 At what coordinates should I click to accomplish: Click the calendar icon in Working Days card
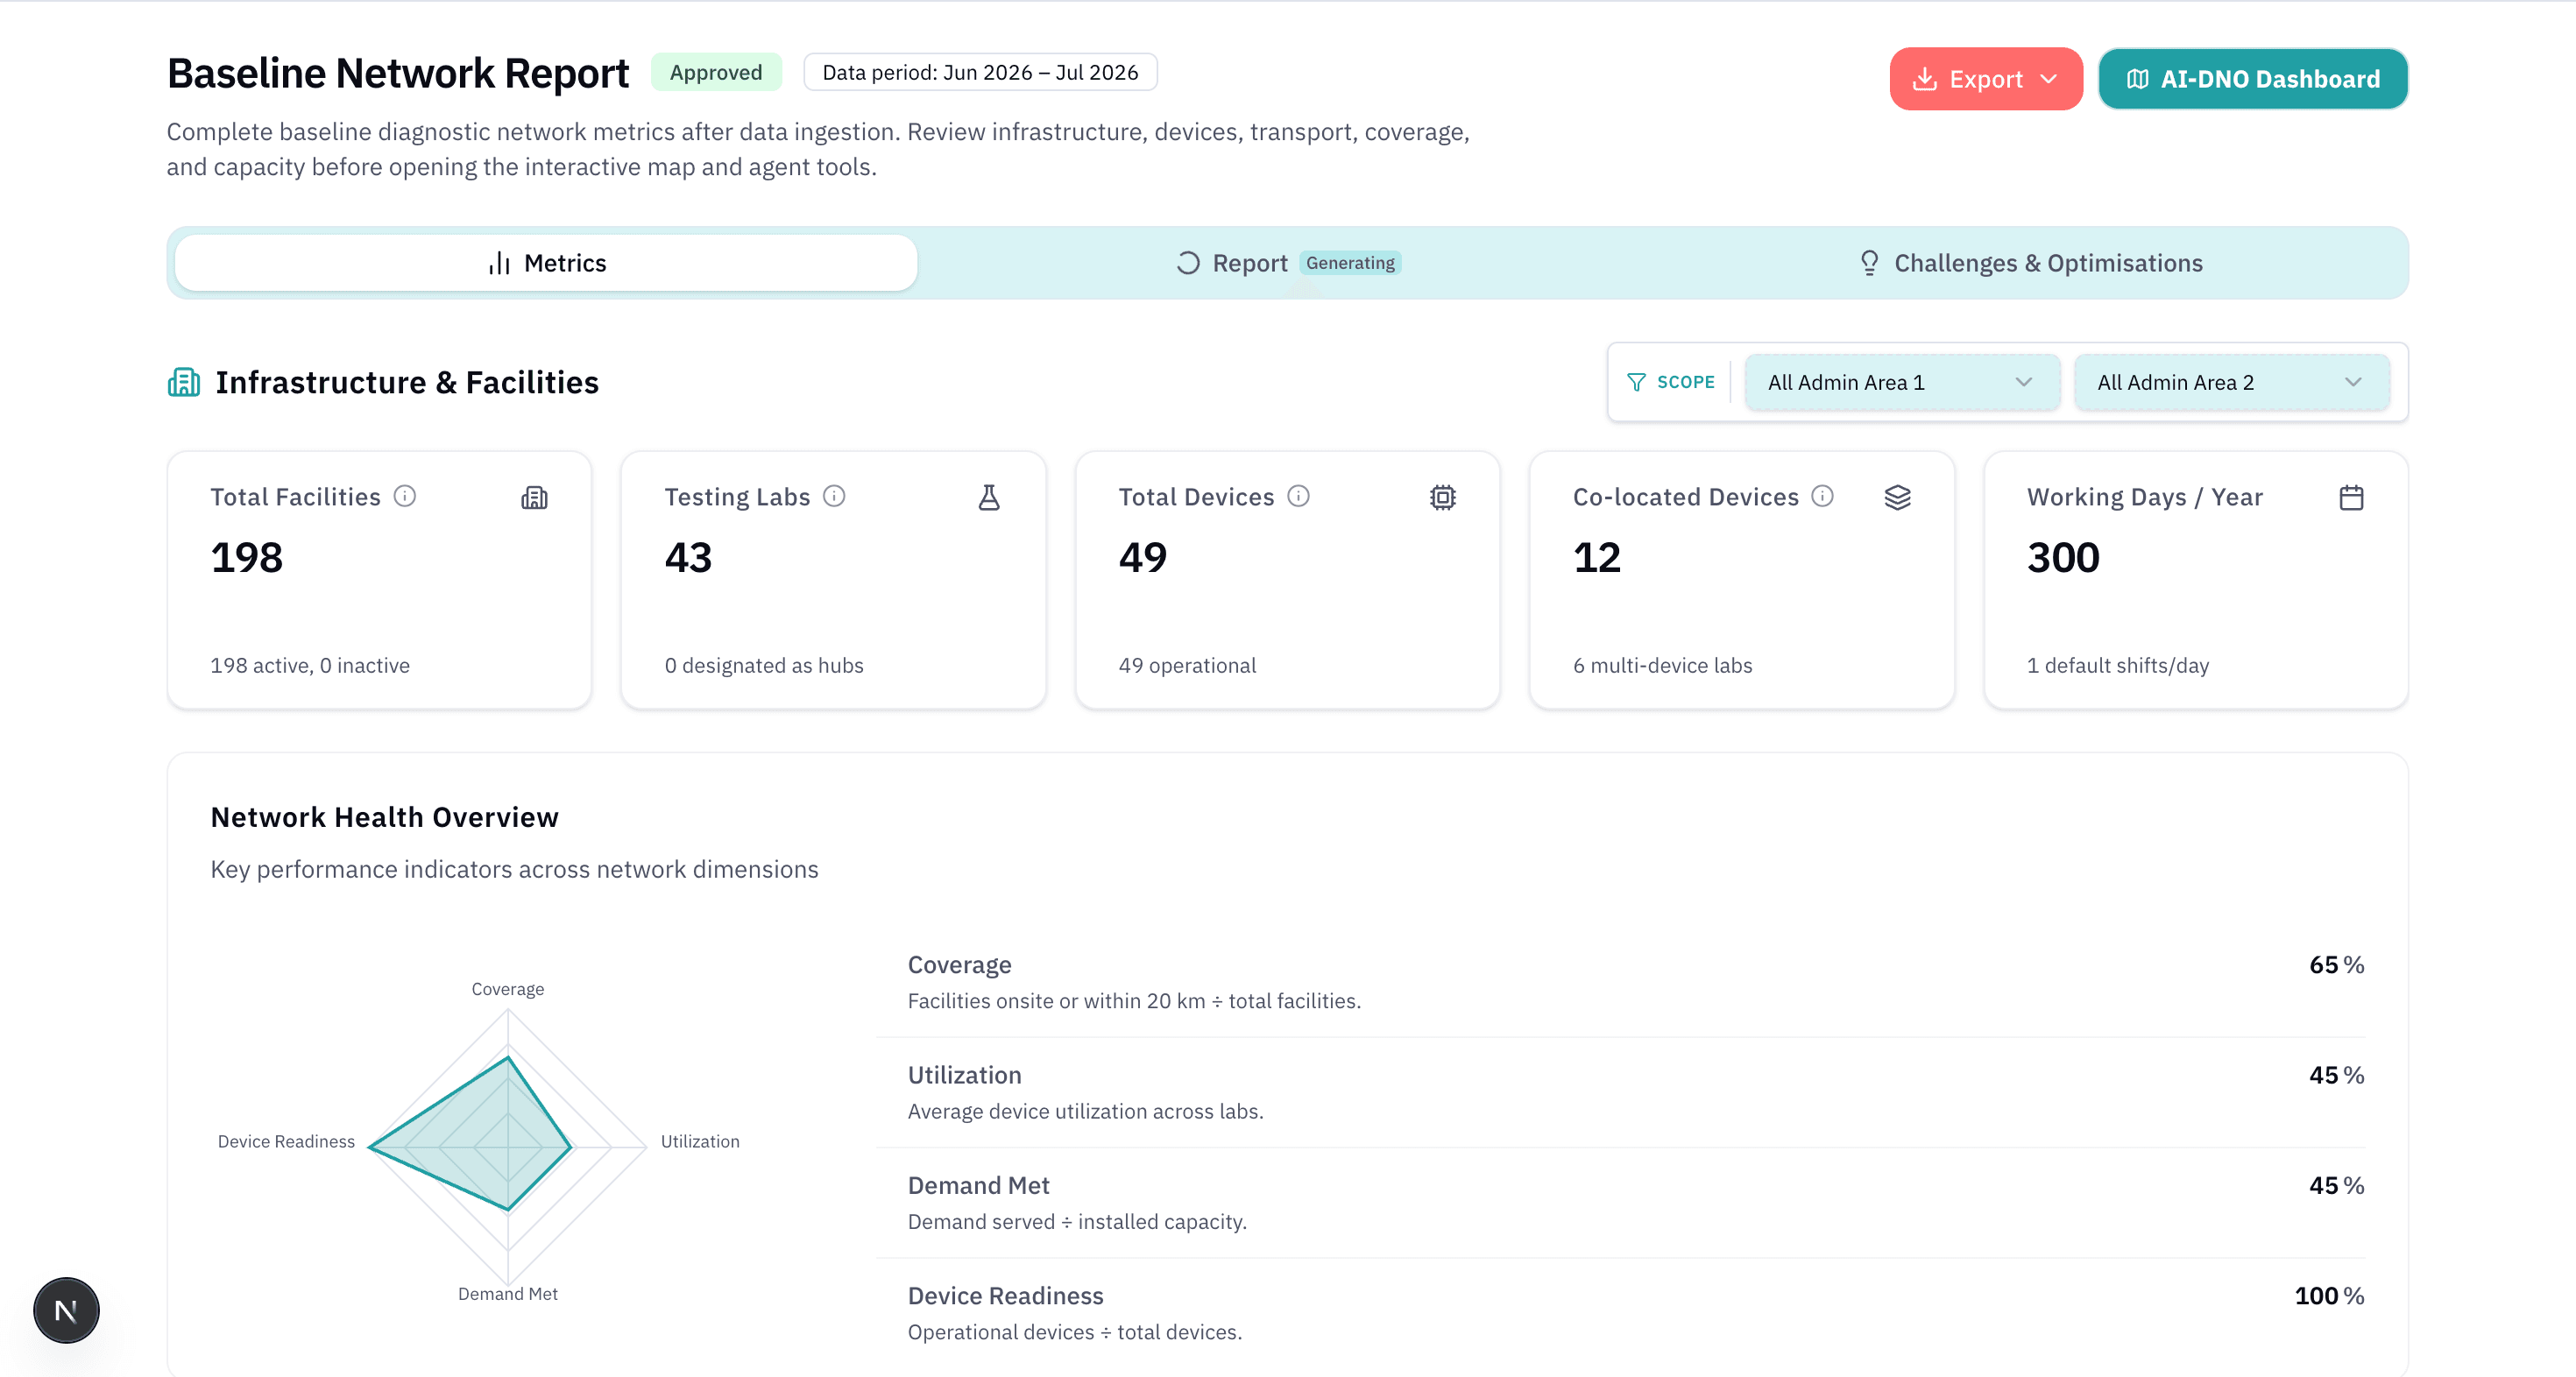[2351, 497]
